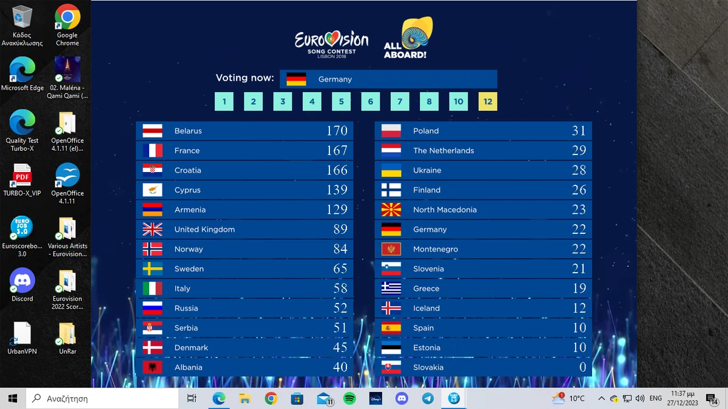
Task: Click the Greece flag icon
Action: tap(391, 288)
